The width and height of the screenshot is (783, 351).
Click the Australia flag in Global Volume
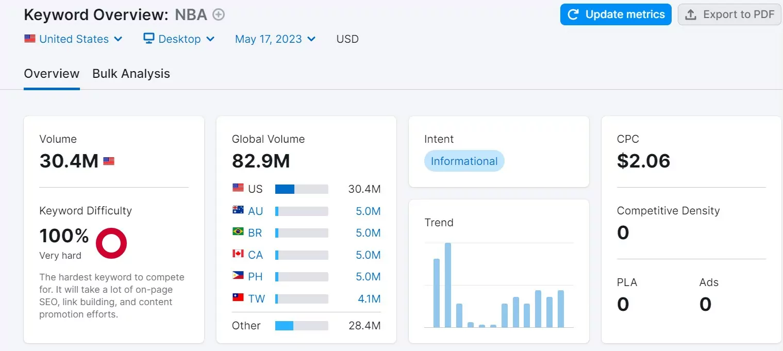[x=238, y=211]
